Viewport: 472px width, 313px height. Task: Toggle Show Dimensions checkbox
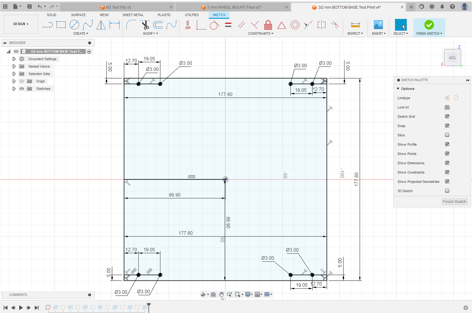click(x=447, y=163)
